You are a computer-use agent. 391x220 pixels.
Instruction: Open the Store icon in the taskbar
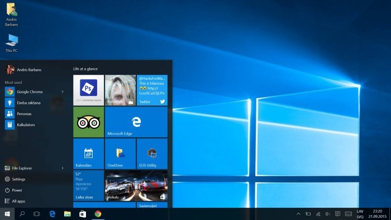pos(83,214)
